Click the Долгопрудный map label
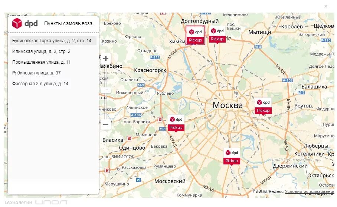The width and height of the screenshot is (337, 207). click(200, 21)
